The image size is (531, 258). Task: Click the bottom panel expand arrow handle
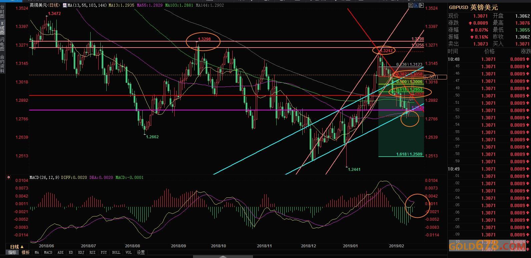[223, 257]
